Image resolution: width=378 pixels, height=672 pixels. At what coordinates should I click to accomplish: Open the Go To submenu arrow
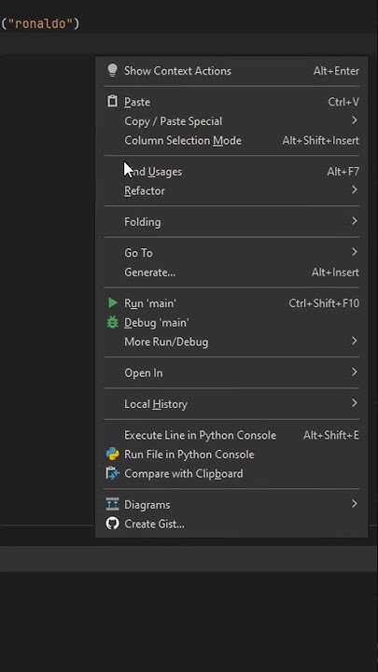(355, 252)
